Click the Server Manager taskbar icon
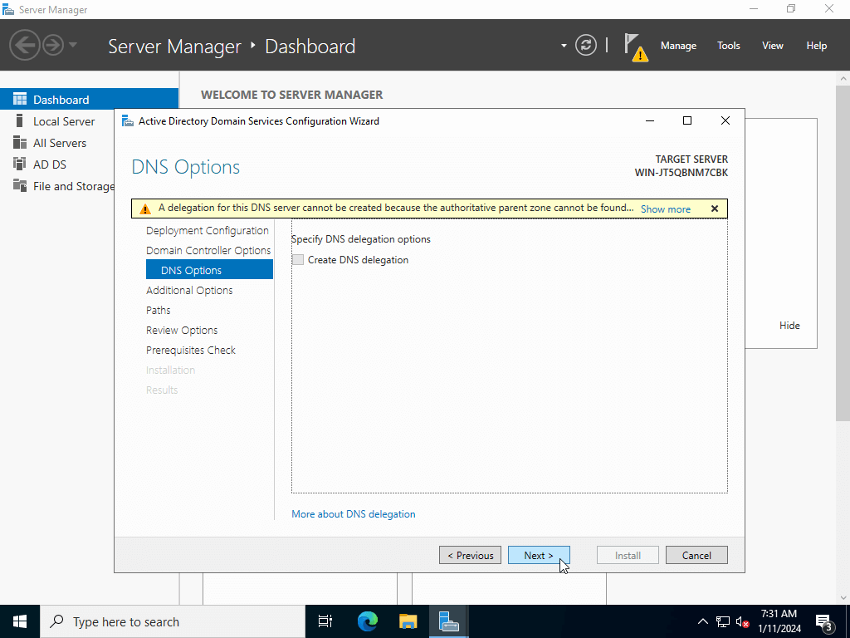The height and width of the screenshot is (638, 850). click(x=449, y=621)
